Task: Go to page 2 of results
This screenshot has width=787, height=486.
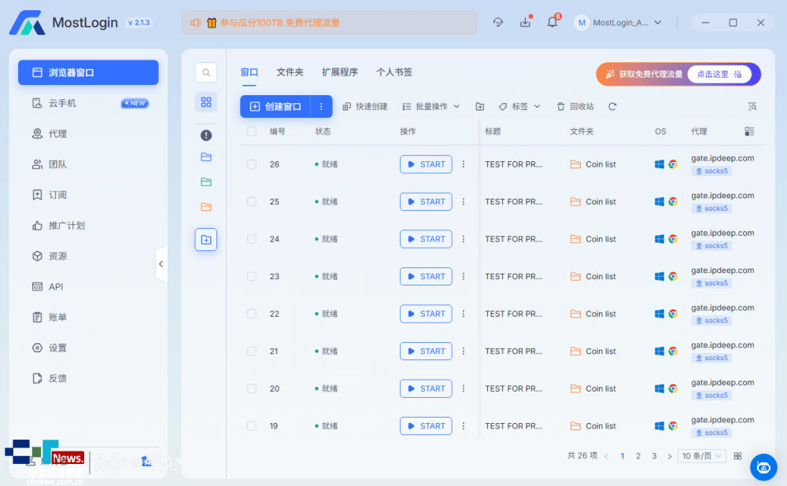Action: tap(638, 456)
